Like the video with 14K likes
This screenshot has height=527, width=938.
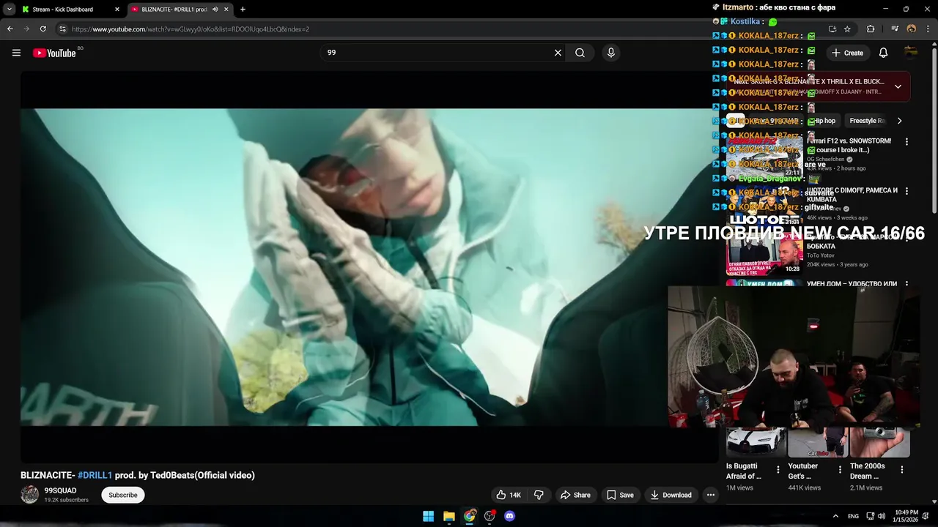(x=509, y=495)
